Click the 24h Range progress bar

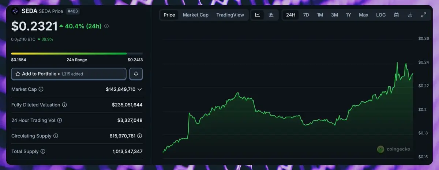coord(77,53)
